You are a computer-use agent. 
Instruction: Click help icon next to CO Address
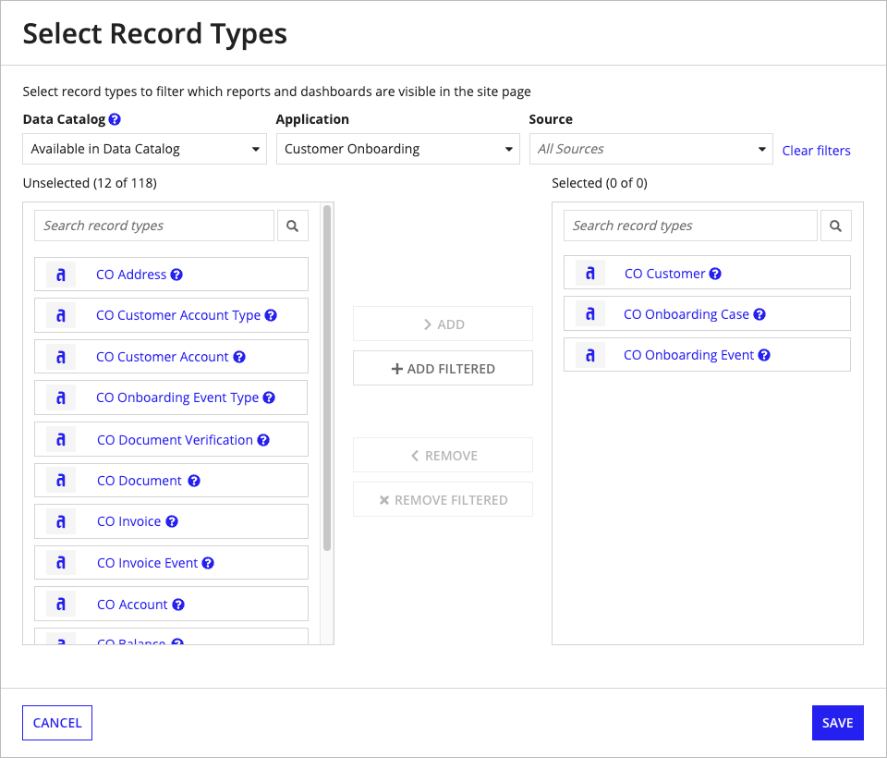[176, 275]
